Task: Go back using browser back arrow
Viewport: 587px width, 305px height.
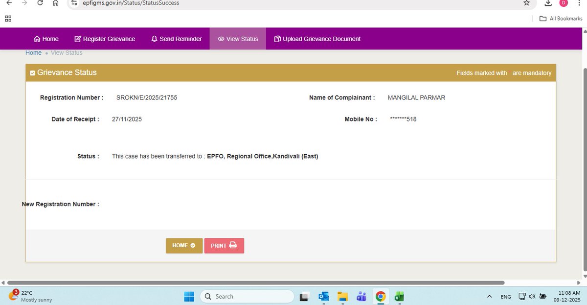Action: (9, 3)
